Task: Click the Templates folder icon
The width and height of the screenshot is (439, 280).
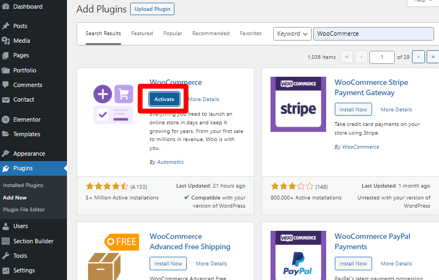Action: click(x=5, y=134)
